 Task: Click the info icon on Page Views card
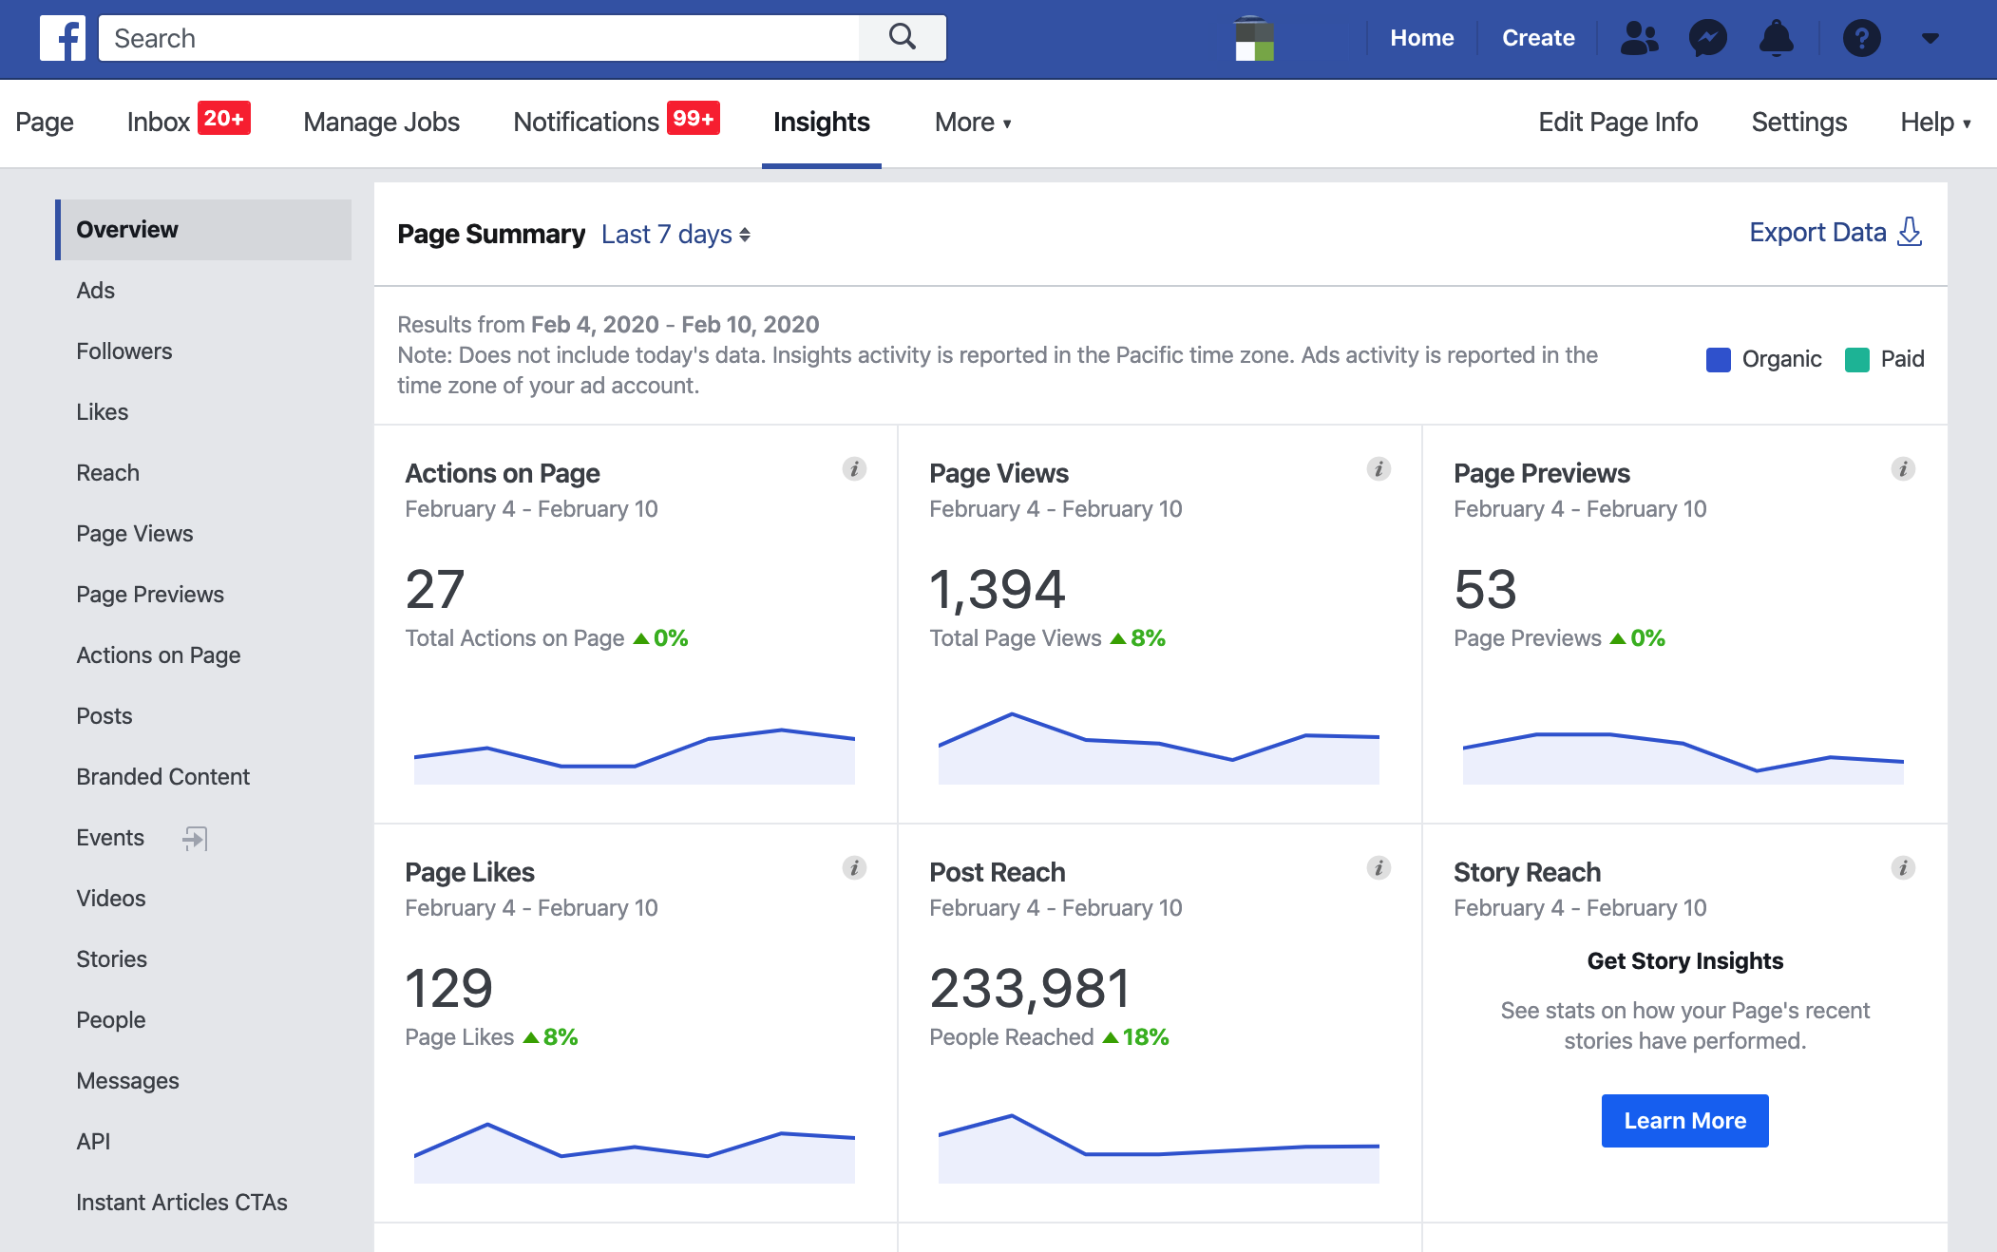pos(1379,468)
